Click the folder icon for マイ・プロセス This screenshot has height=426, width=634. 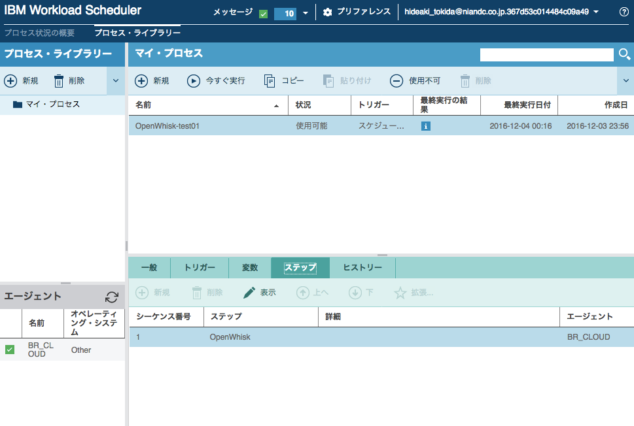(18, 105)
